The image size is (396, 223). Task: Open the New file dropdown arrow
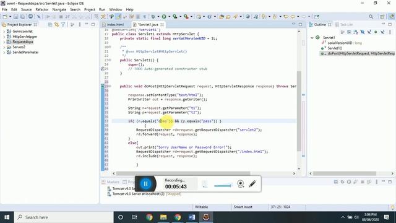(10, 17)
